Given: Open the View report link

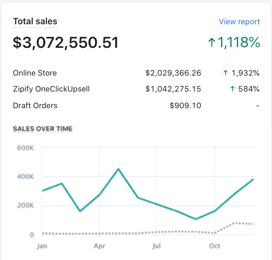Looking at the screenshot, I should (239, 21).
